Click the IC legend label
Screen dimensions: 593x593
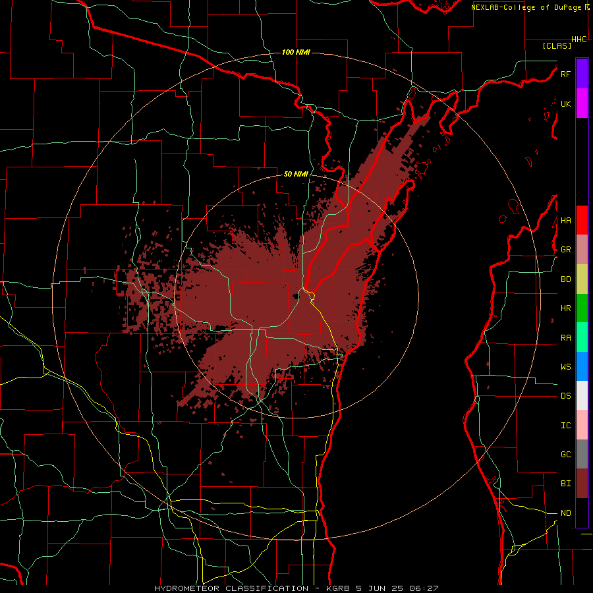point(565,426)
